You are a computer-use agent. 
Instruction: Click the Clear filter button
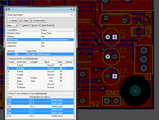[x=24, y=20]
